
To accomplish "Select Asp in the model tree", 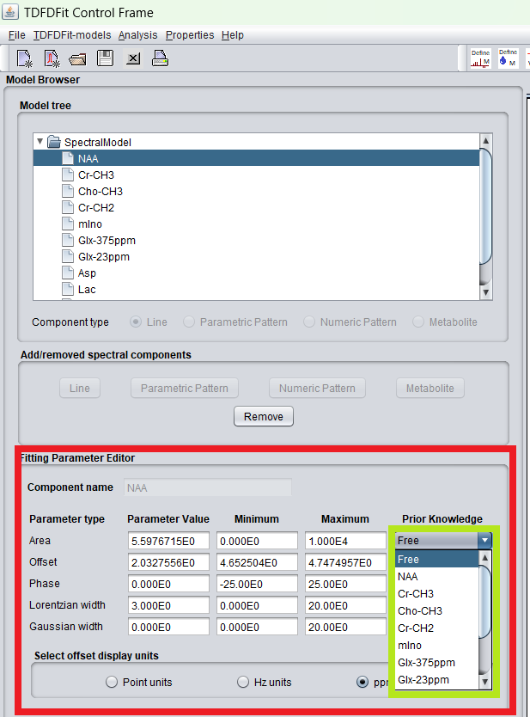I will click(x=87, y=273).
